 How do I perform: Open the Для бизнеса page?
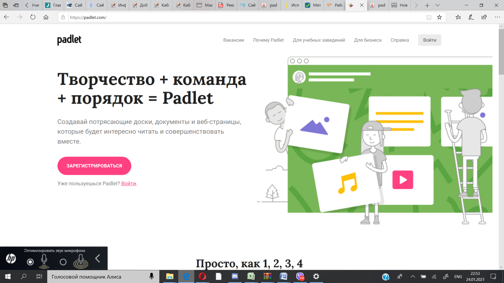tap(368, 40)
